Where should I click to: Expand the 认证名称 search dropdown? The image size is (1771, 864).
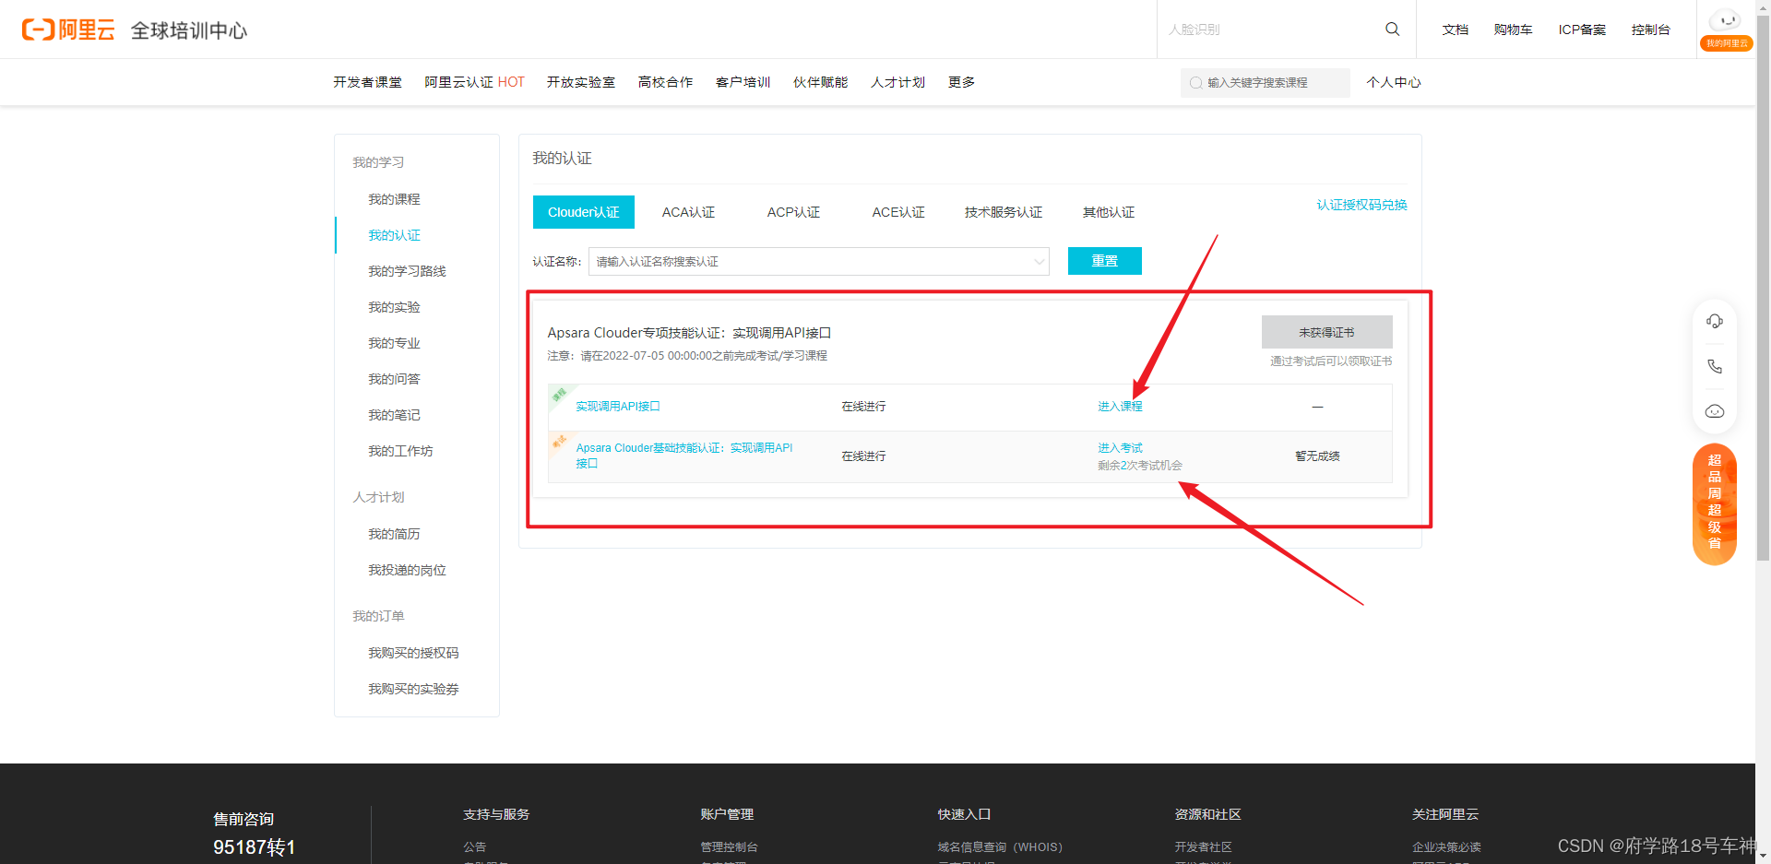click(1039, 261)
